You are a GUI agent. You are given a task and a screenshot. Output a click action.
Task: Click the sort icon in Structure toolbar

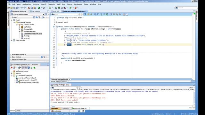click(19, 68)
